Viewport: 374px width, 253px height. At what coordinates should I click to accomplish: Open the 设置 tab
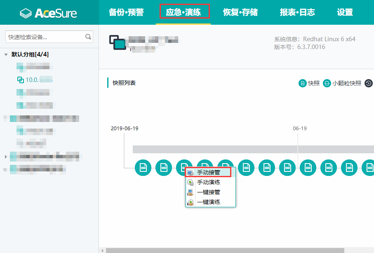[x=345, y=12]
